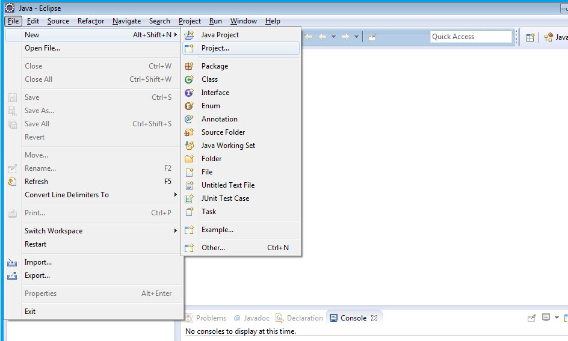The width and height of the screenshot is (568, 341).
Task: Close the Console tab
Action: tap(375, 318)
